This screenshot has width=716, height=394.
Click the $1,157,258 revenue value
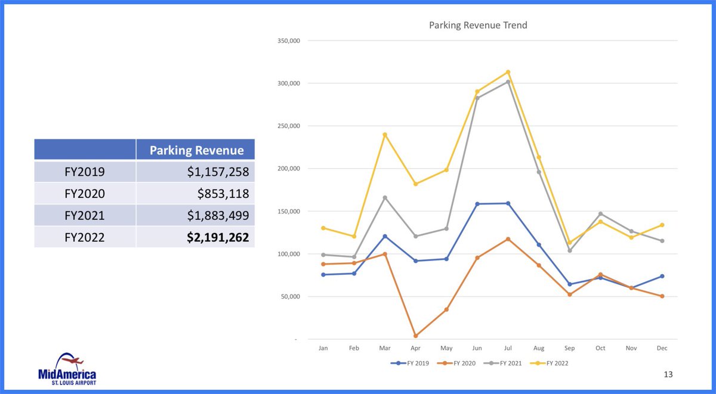[x=218, y=172]
